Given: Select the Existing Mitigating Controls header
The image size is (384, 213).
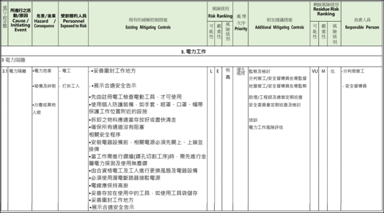Looking at the screenshot, I should (x=148, y=23).
